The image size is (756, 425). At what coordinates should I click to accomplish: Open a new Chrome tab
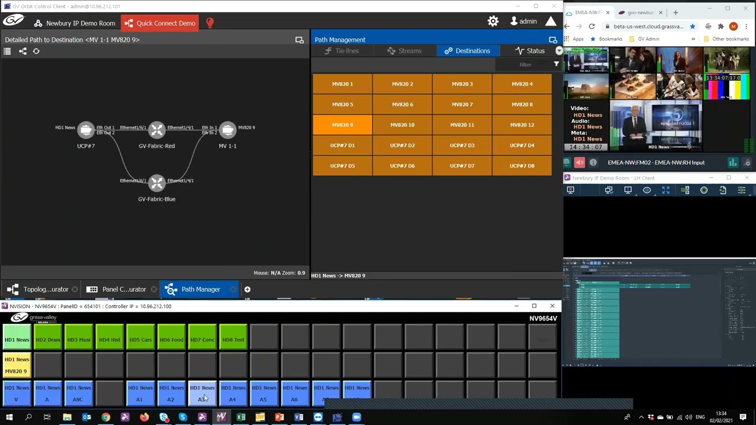click(x=676, y=12)
